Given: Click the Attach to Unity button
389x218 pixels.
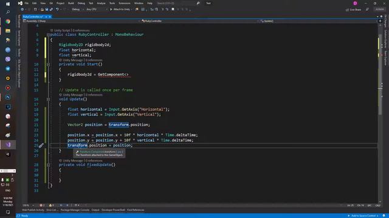Looking at the screenshot, I should (120, 10).
